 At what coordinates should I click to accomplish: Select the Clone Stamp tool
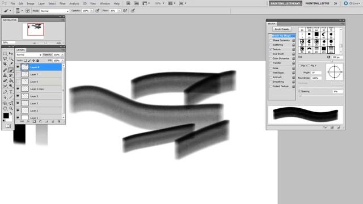click(x=5, y=75)
